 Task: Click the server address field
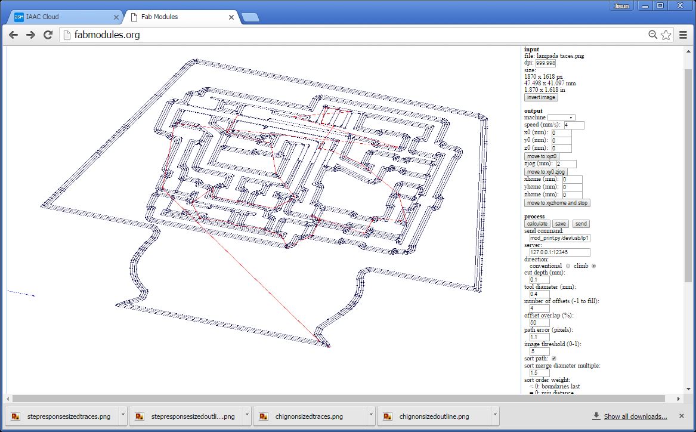(560, 252)
